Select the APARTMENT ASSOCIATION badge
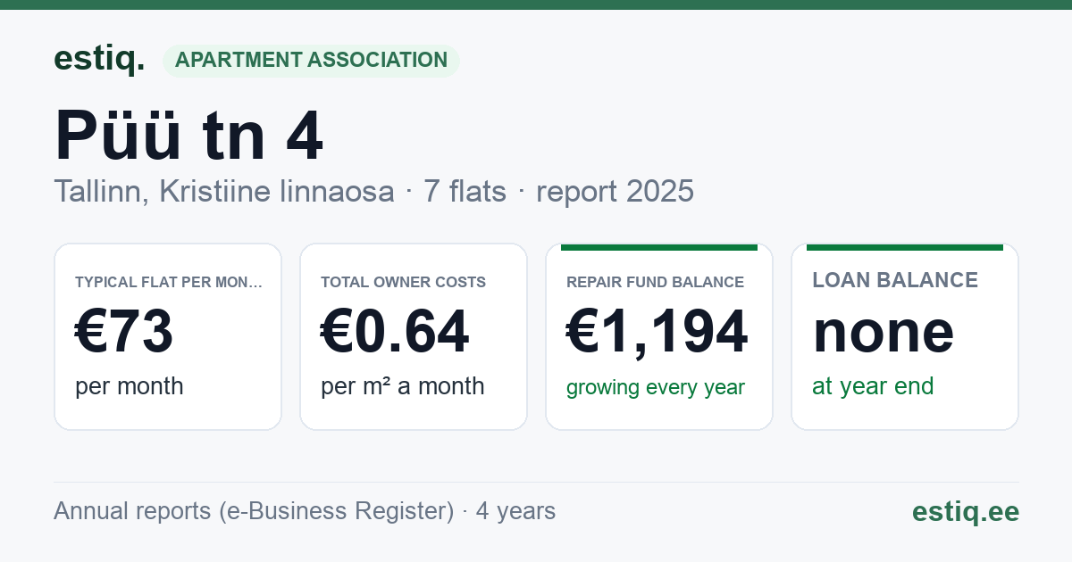Image resolution: width=1072 pixels, height=562 pixels. pyautogui.click(x=311, y=60)
